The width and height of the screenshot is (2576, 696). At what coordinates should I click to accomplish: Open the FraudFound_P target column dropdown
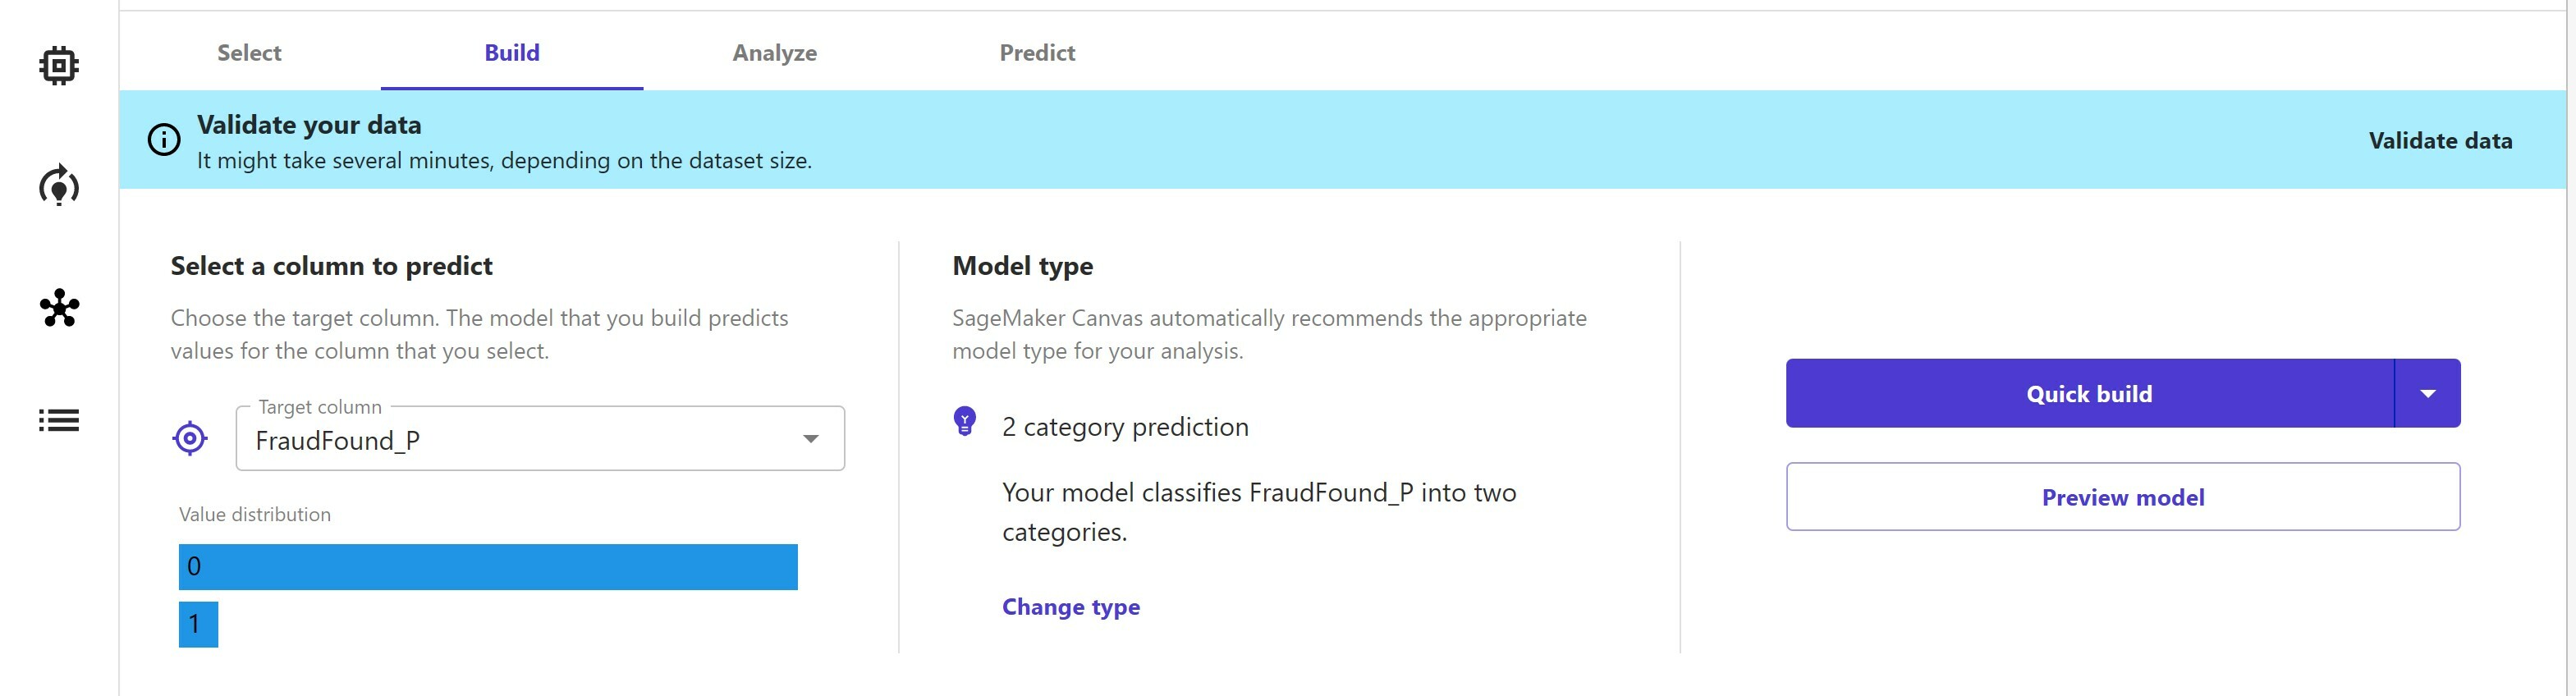[520, 440]
